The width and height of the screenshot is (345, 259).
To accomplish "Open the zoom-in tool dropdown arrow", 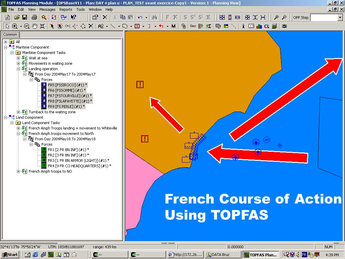I will pyautogui.click(x=21, y=26).
